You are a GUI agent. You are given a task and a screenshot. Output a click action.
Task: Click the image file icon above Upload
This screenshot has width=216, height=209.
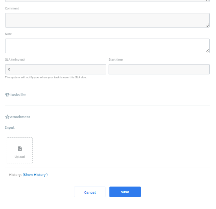[x=20, y=149]
